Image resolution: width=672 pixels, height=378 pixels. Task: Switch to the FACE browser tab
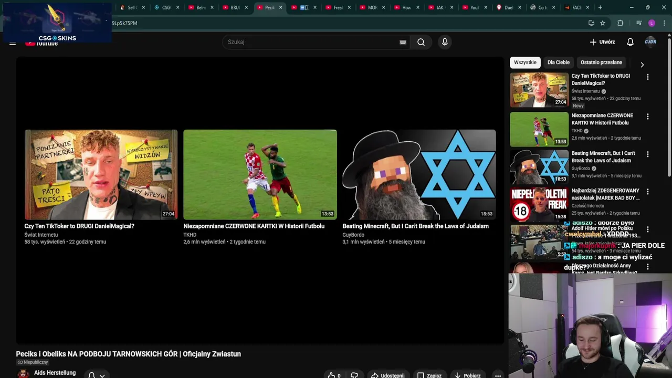[x=576, y=7]
